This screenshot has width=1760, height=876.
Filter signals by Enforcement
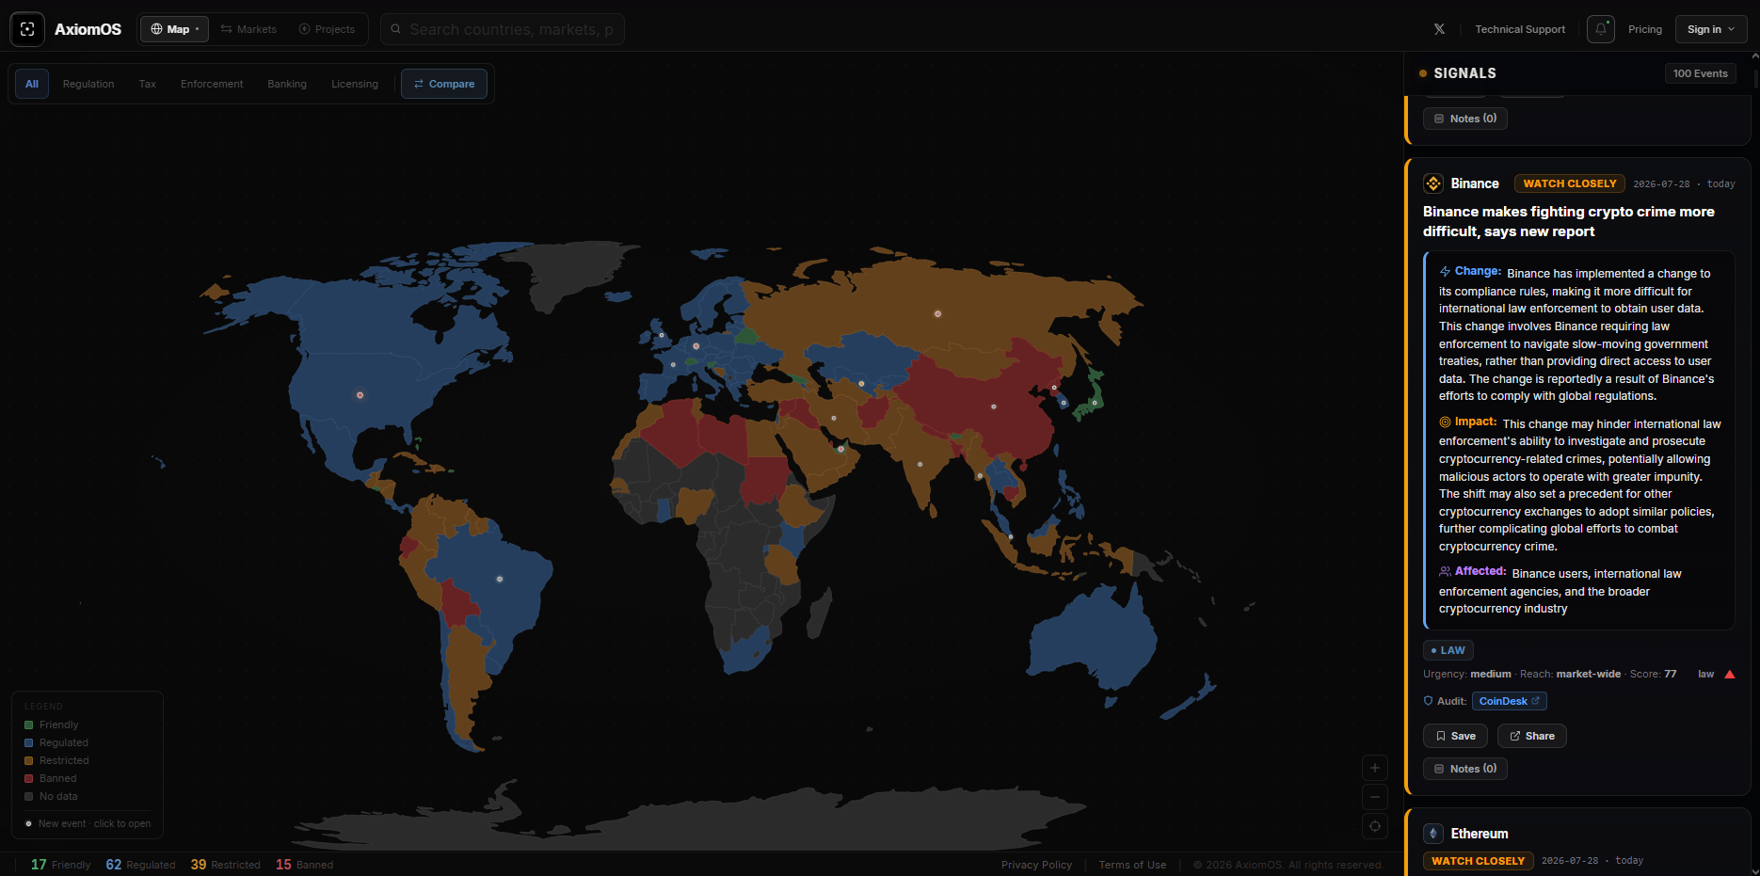[x=212, y=84]
